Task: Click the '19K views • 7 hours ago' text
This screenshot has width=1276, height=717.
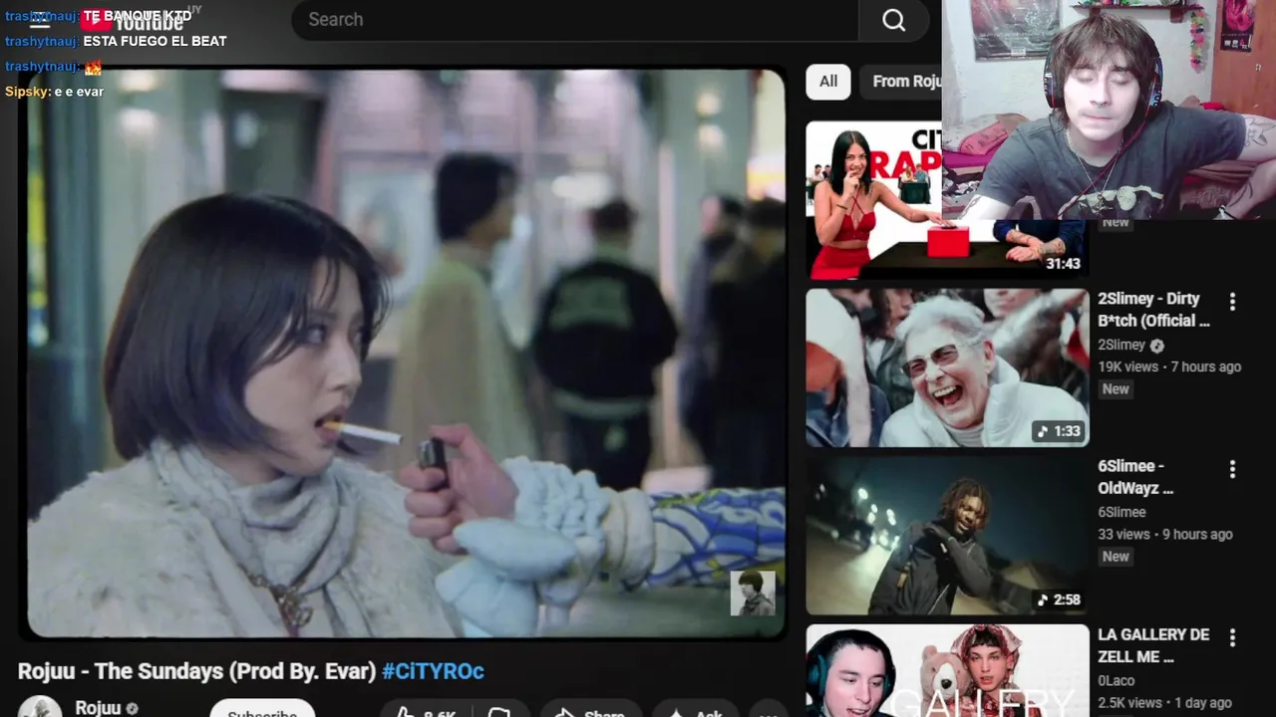Action: [1169, 366]
